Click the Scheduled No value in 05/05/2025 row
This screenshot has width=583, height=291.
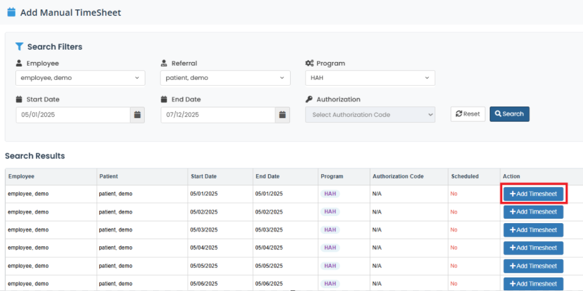454,266
